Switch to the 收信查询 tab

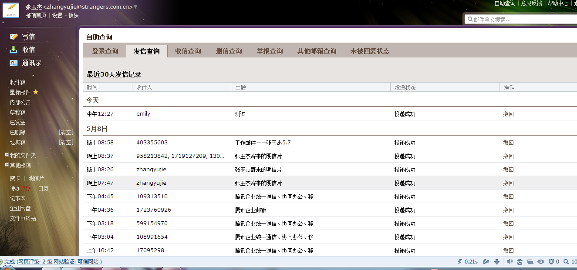pyautogui.click(x=188, y=51)
